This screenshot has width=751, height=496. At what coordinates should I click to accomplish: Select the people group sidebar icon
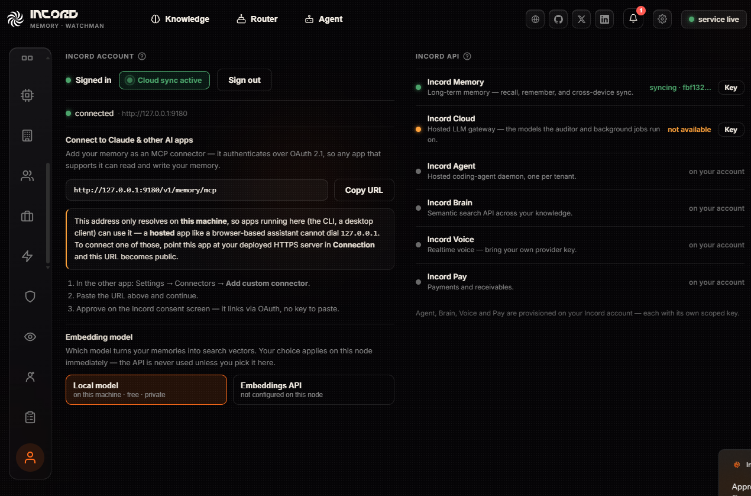27,176
